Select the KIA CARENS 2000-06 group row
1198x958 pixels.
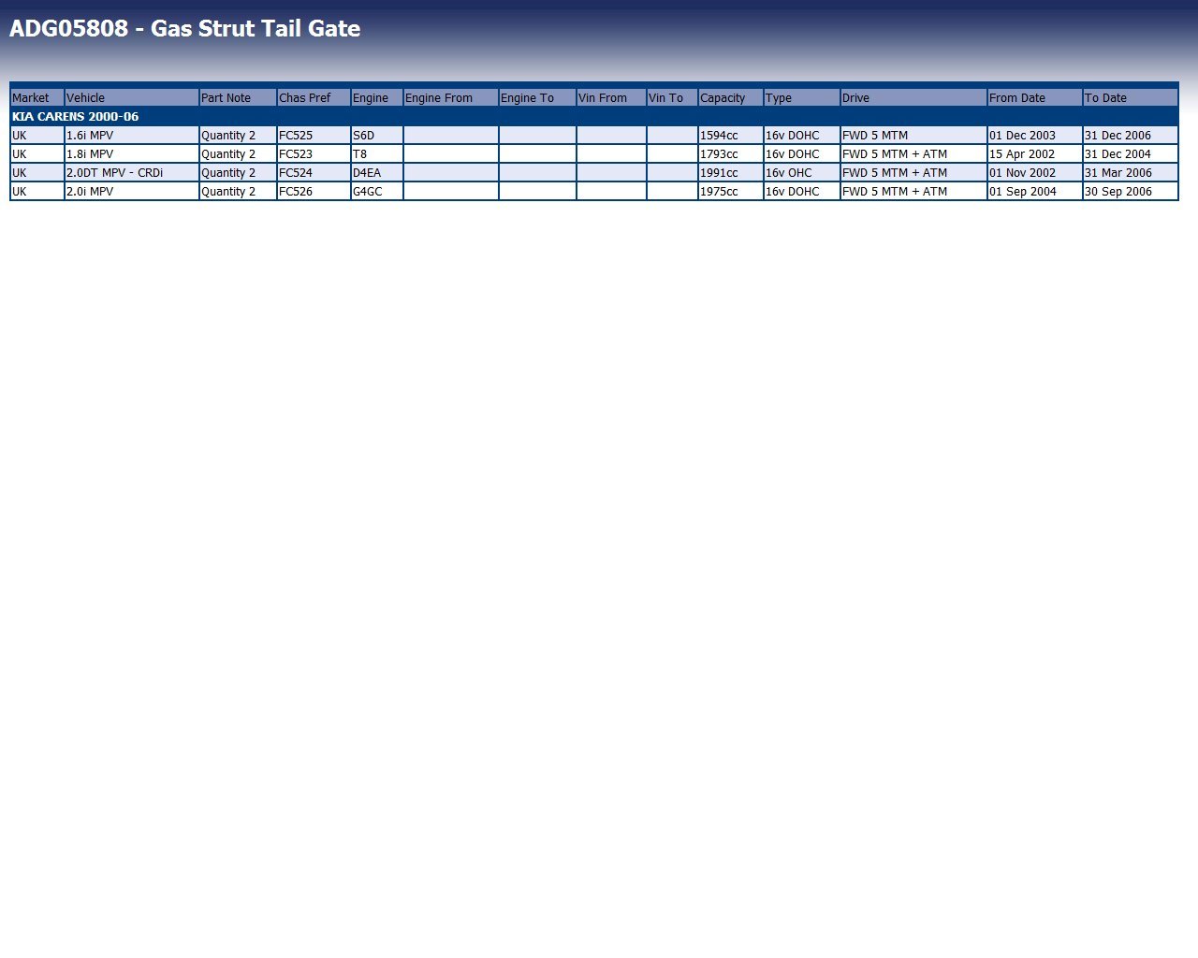(x=594, y=116)
